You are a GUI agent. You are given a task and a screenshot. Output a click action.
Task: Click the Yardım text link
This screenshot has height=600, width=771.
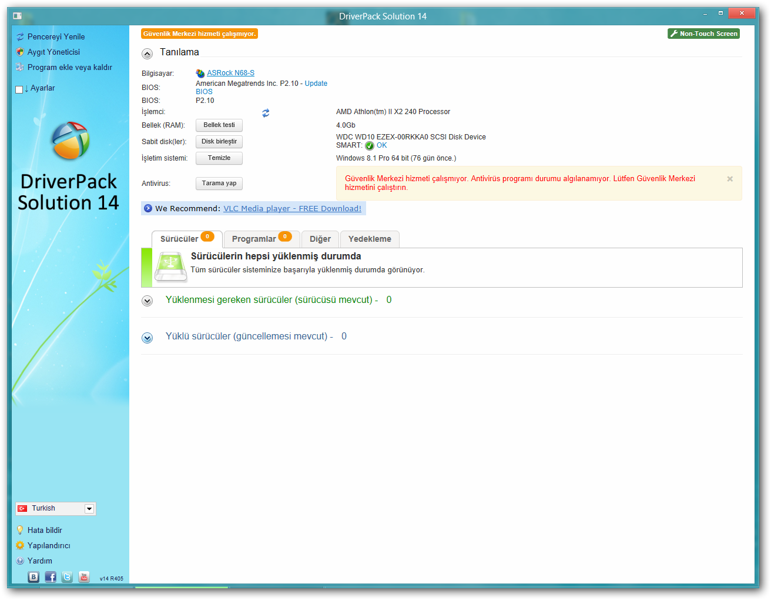39,561
